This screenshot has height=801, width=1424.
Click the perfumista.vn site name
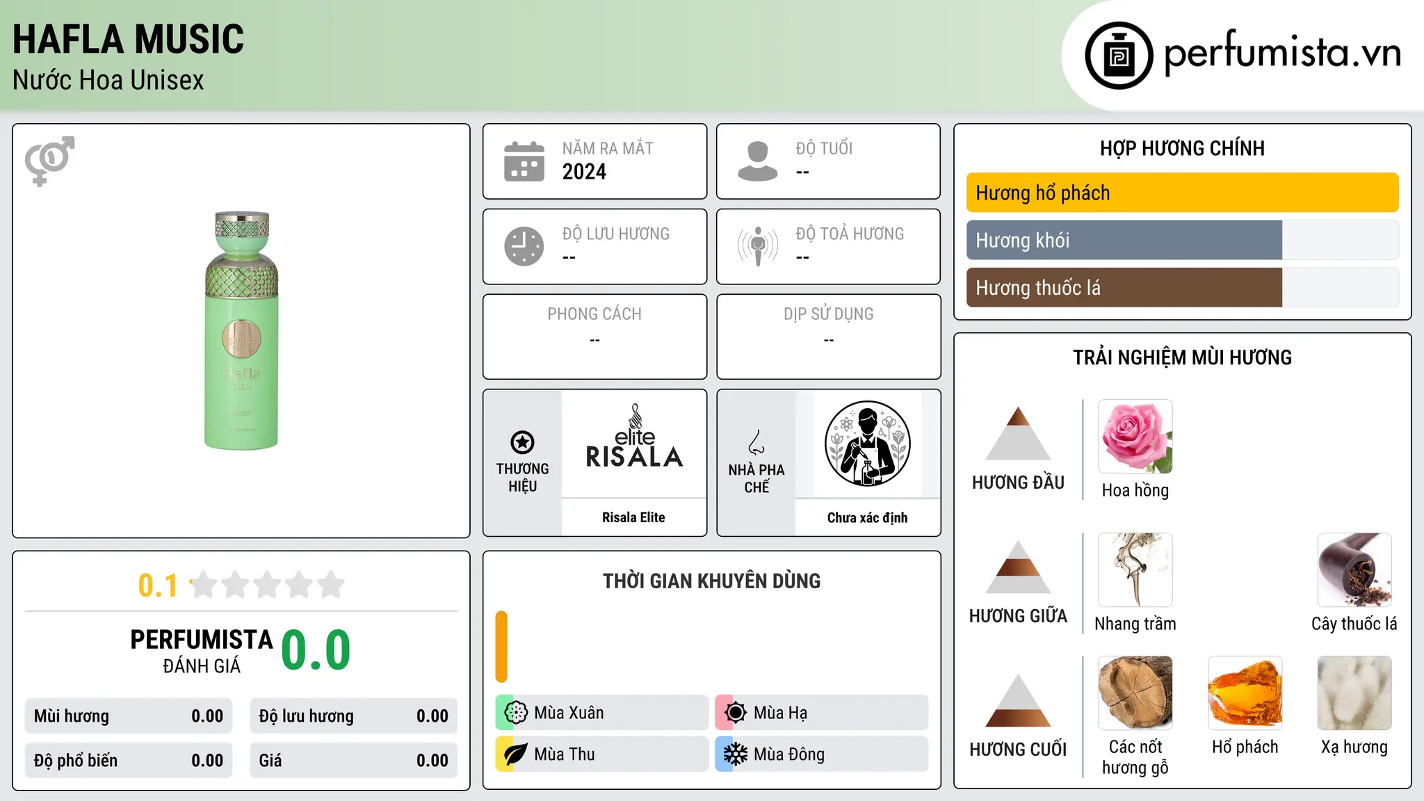pos(1283,53)
